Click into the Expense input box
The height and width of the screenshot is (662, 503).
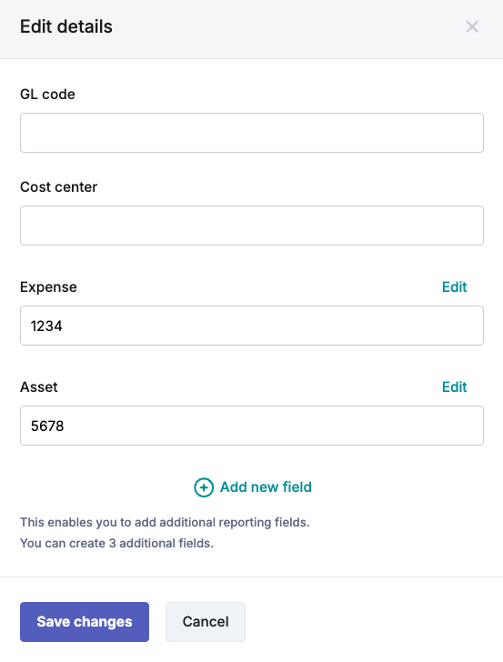click(x=252, y=326)
